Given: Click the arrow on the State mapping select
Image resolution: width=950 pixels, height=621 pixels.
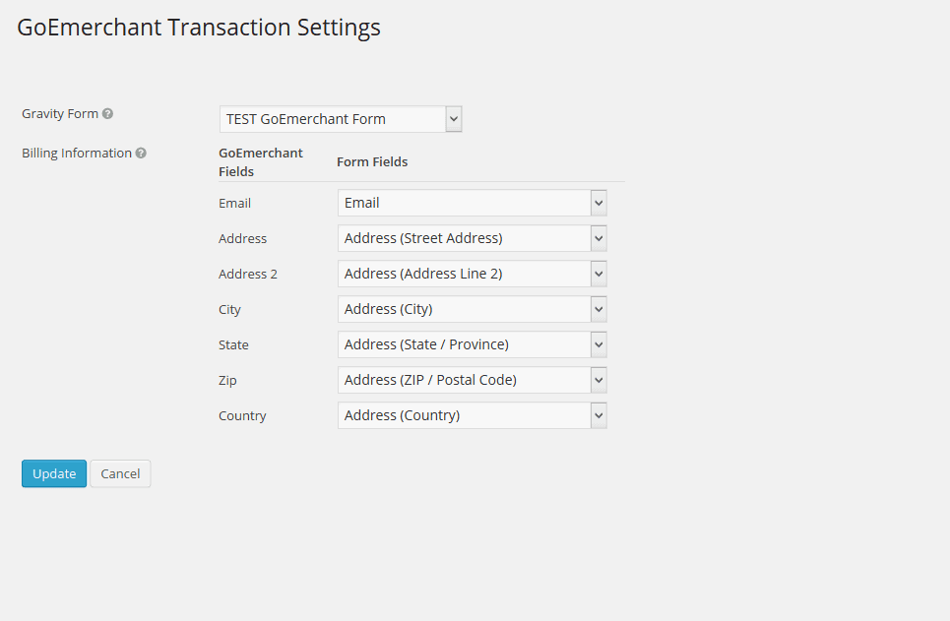Looking at the screenshot, I should [599, 344].
